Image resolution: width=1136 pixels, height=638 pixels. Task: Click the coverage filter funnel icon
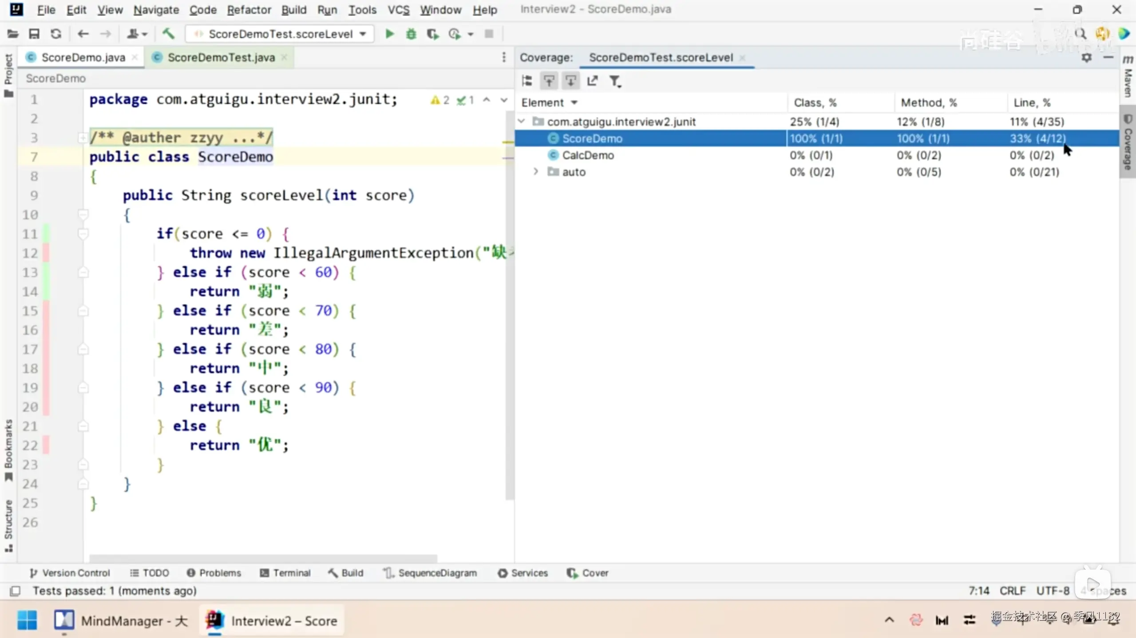(x=614, y=81)
